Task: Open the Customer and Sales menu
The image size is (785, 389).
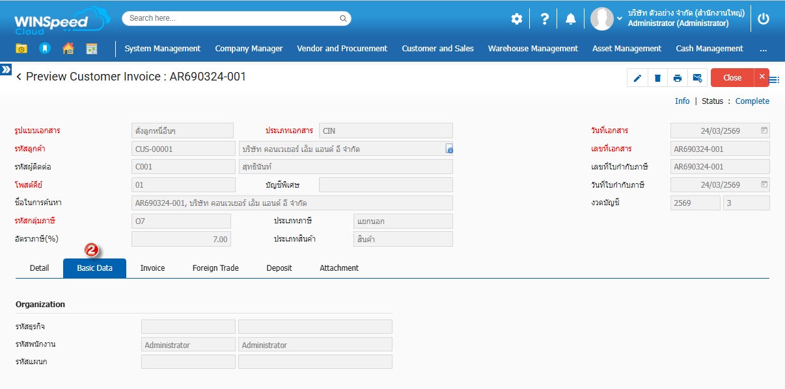Action: 437,49
